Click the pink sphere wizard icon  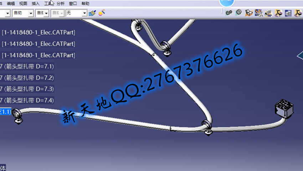(102, 13)
